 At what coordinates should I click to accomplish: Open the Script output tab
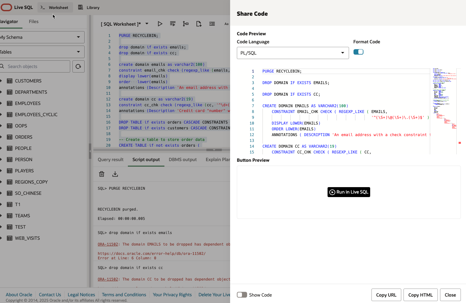pos(146,160)
